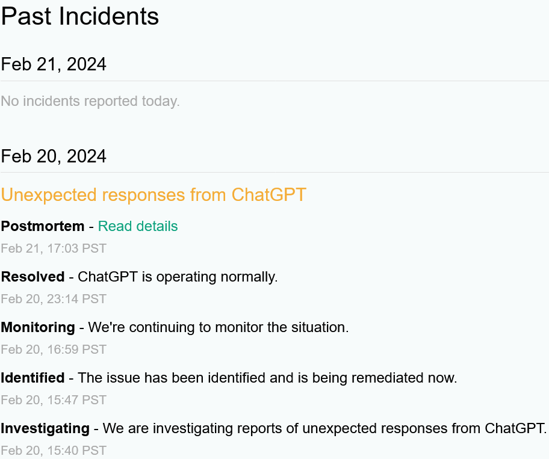Image resolution: width=549 pixels, height=459 pixels.
Task: Click the bold 'Investigating' status label
Action: pyautogui.click(x=45, y=428)
